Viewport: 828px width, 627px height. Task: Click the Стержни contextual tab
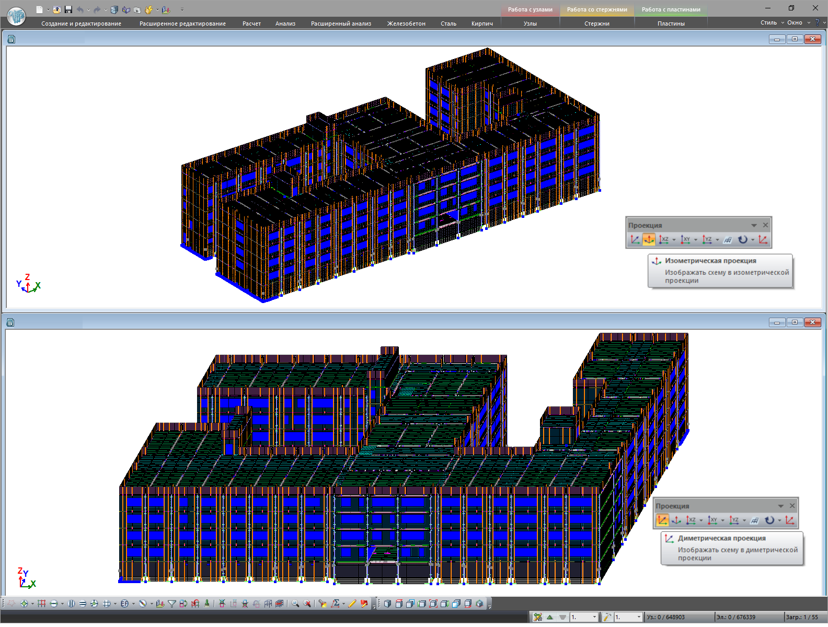(597, 24)
